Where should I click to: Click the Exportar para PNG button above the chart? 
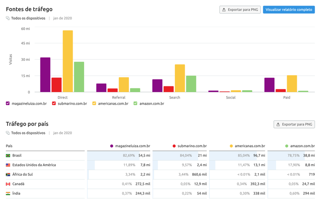point(240,9)
